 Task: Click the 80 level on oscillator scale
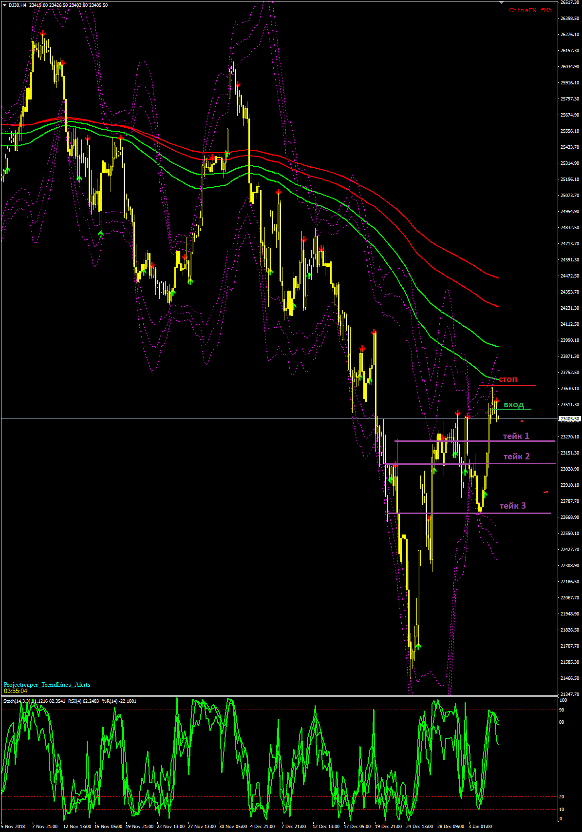pos(562,722)
